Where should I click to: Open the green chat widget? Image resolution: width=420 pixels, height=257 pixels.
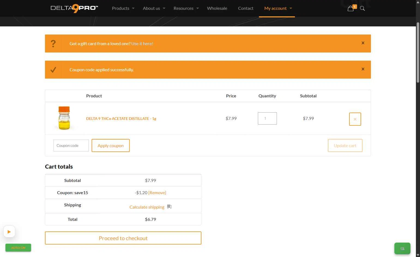point(402,248)
